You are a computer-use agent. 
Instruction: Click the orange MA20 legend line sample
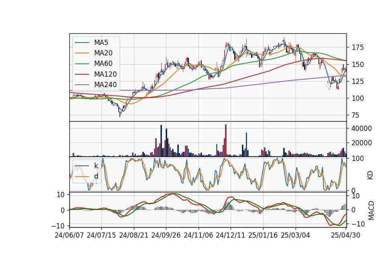click(x=82, y=53)
